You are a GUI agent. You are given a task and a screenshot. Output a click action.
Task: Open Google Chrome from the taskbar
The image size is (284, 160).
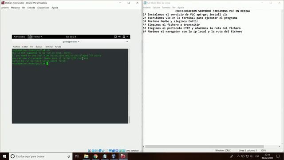[x=95, y=156]
